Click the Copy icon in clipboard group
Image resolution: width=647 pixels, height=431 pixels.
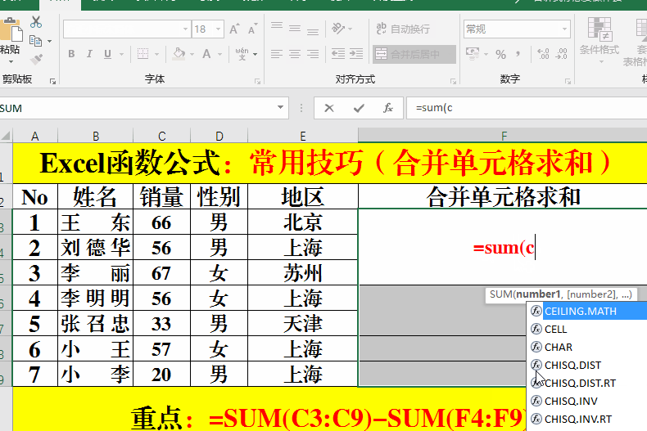36,41
